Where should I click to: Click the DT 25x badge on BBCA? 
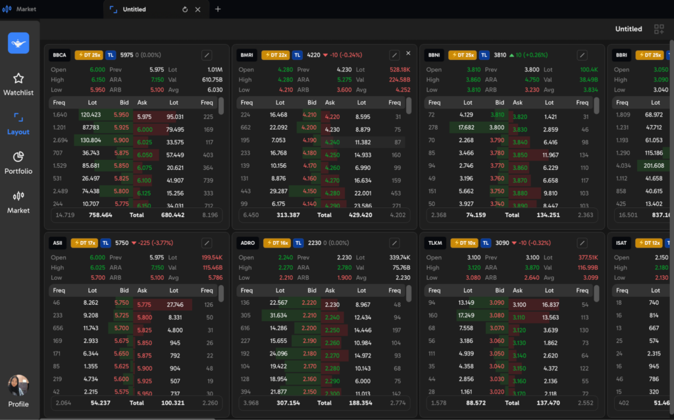click(89, 55)
